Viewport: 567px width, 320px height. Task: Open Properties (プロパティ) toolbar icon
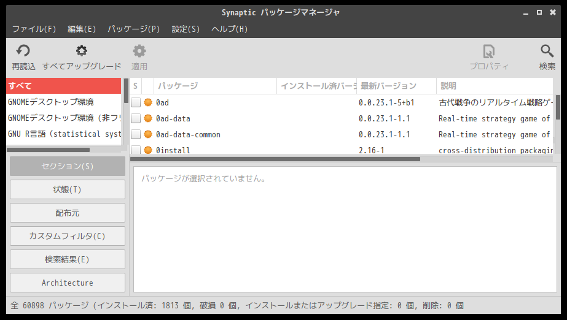(489, 51)
